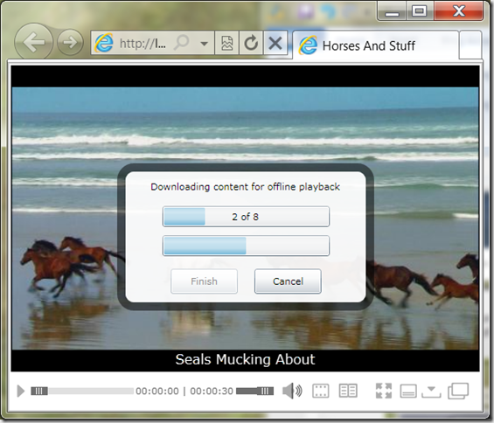Image resolution: width=494 pixels, height=423 pixels.
Task: Open a new blank tab
Action: 470,45
